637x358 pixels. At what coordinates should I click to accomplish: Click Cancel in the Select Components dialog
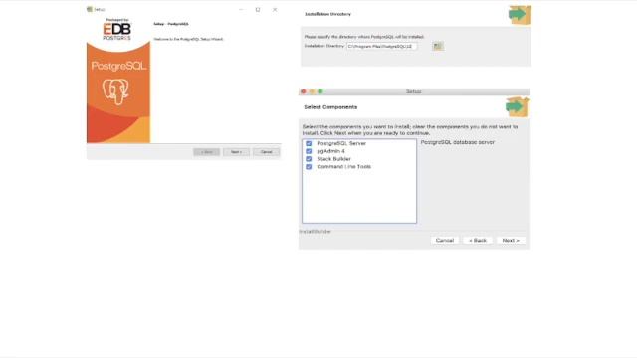coord(445,241)
